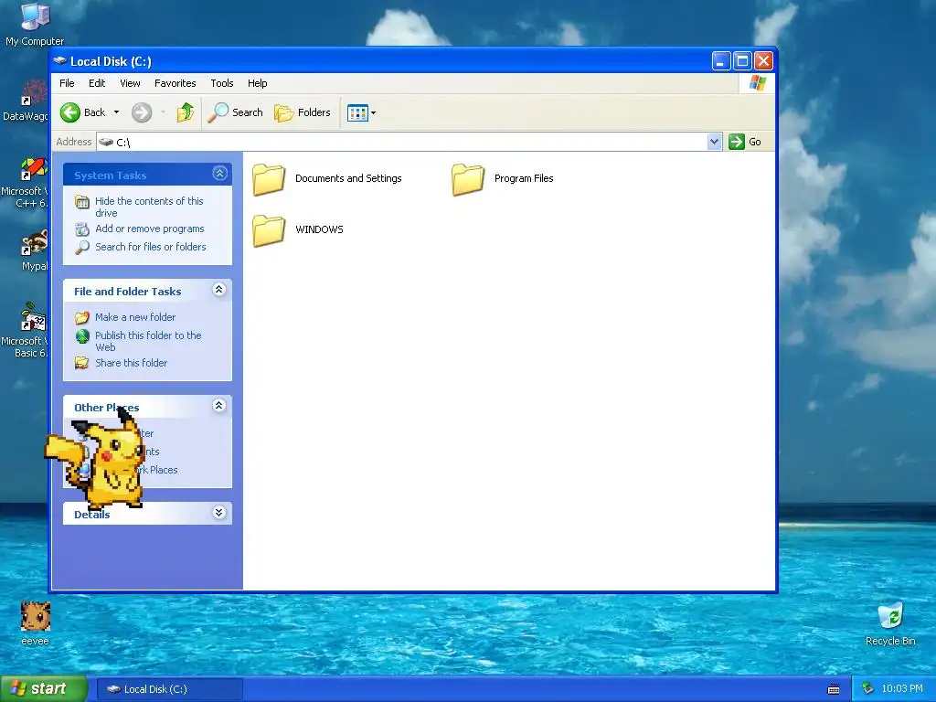This screenshot has width=936, height=702.
Task: Select the Recycle Bin desktop icon
Action: click(x=890, y=623)
